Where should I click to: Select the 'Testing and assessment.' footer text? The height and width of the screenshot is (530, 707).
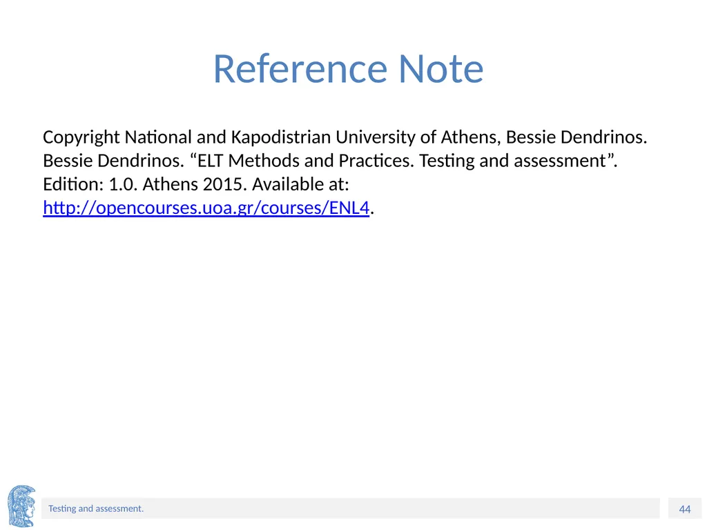coord(96,509)
